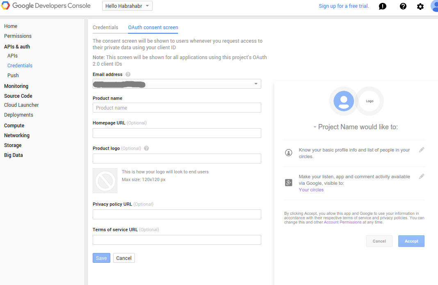Screen dimensions: 438x285
Task: Click the preview Cancel button beside Accept
Action: 379,241
